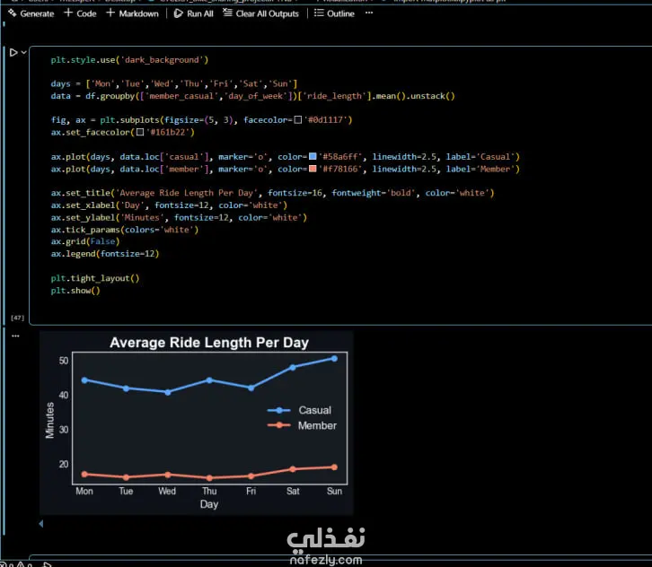652x567 pixels.
Task: Click the ax.set_title code line
Action: tap(272, 193)
